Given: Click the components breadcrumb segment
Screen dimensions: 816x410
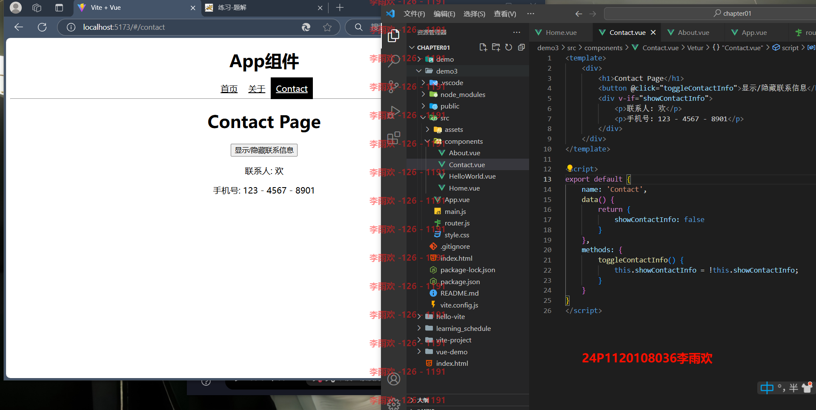Looking at the screenshot, I should (603, 48).
